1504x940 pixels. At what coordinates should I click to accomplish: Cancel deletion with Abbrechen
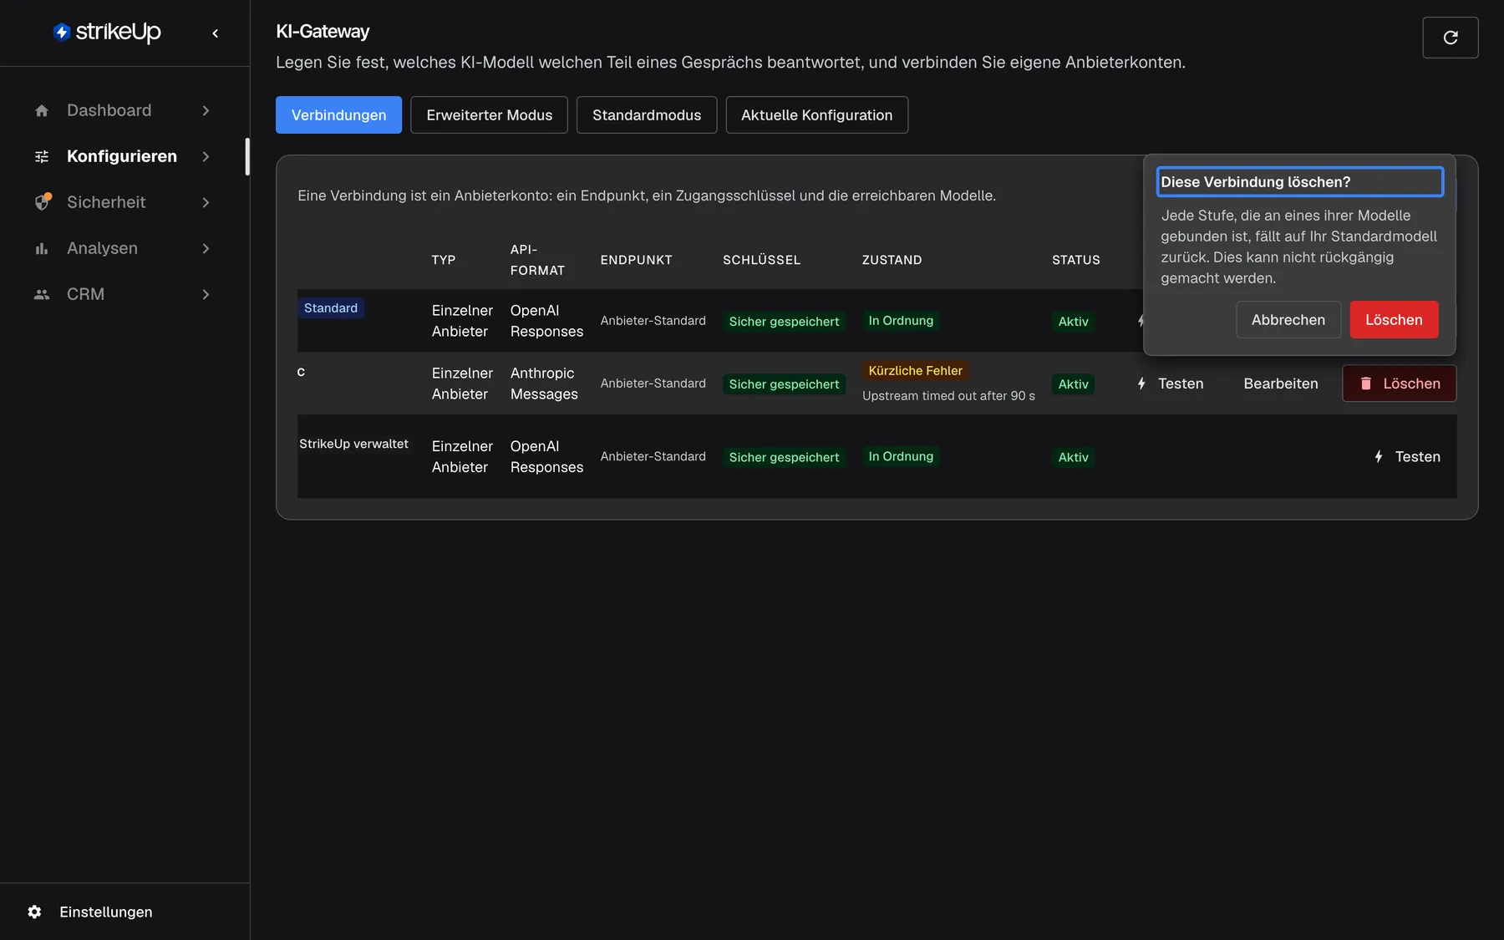[x=1288, y=319]
